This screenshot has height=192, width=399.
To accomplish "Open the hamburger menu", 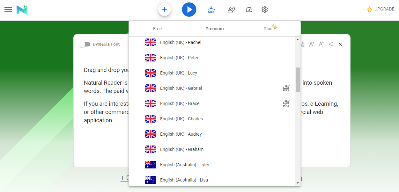I will (8, 10).
